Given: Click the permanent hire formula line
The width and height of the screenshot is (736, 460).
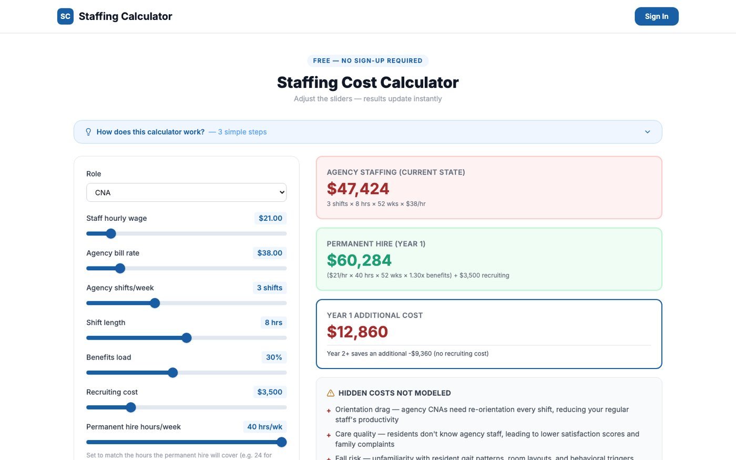Looking at the screenshot, I should (418, 275).
